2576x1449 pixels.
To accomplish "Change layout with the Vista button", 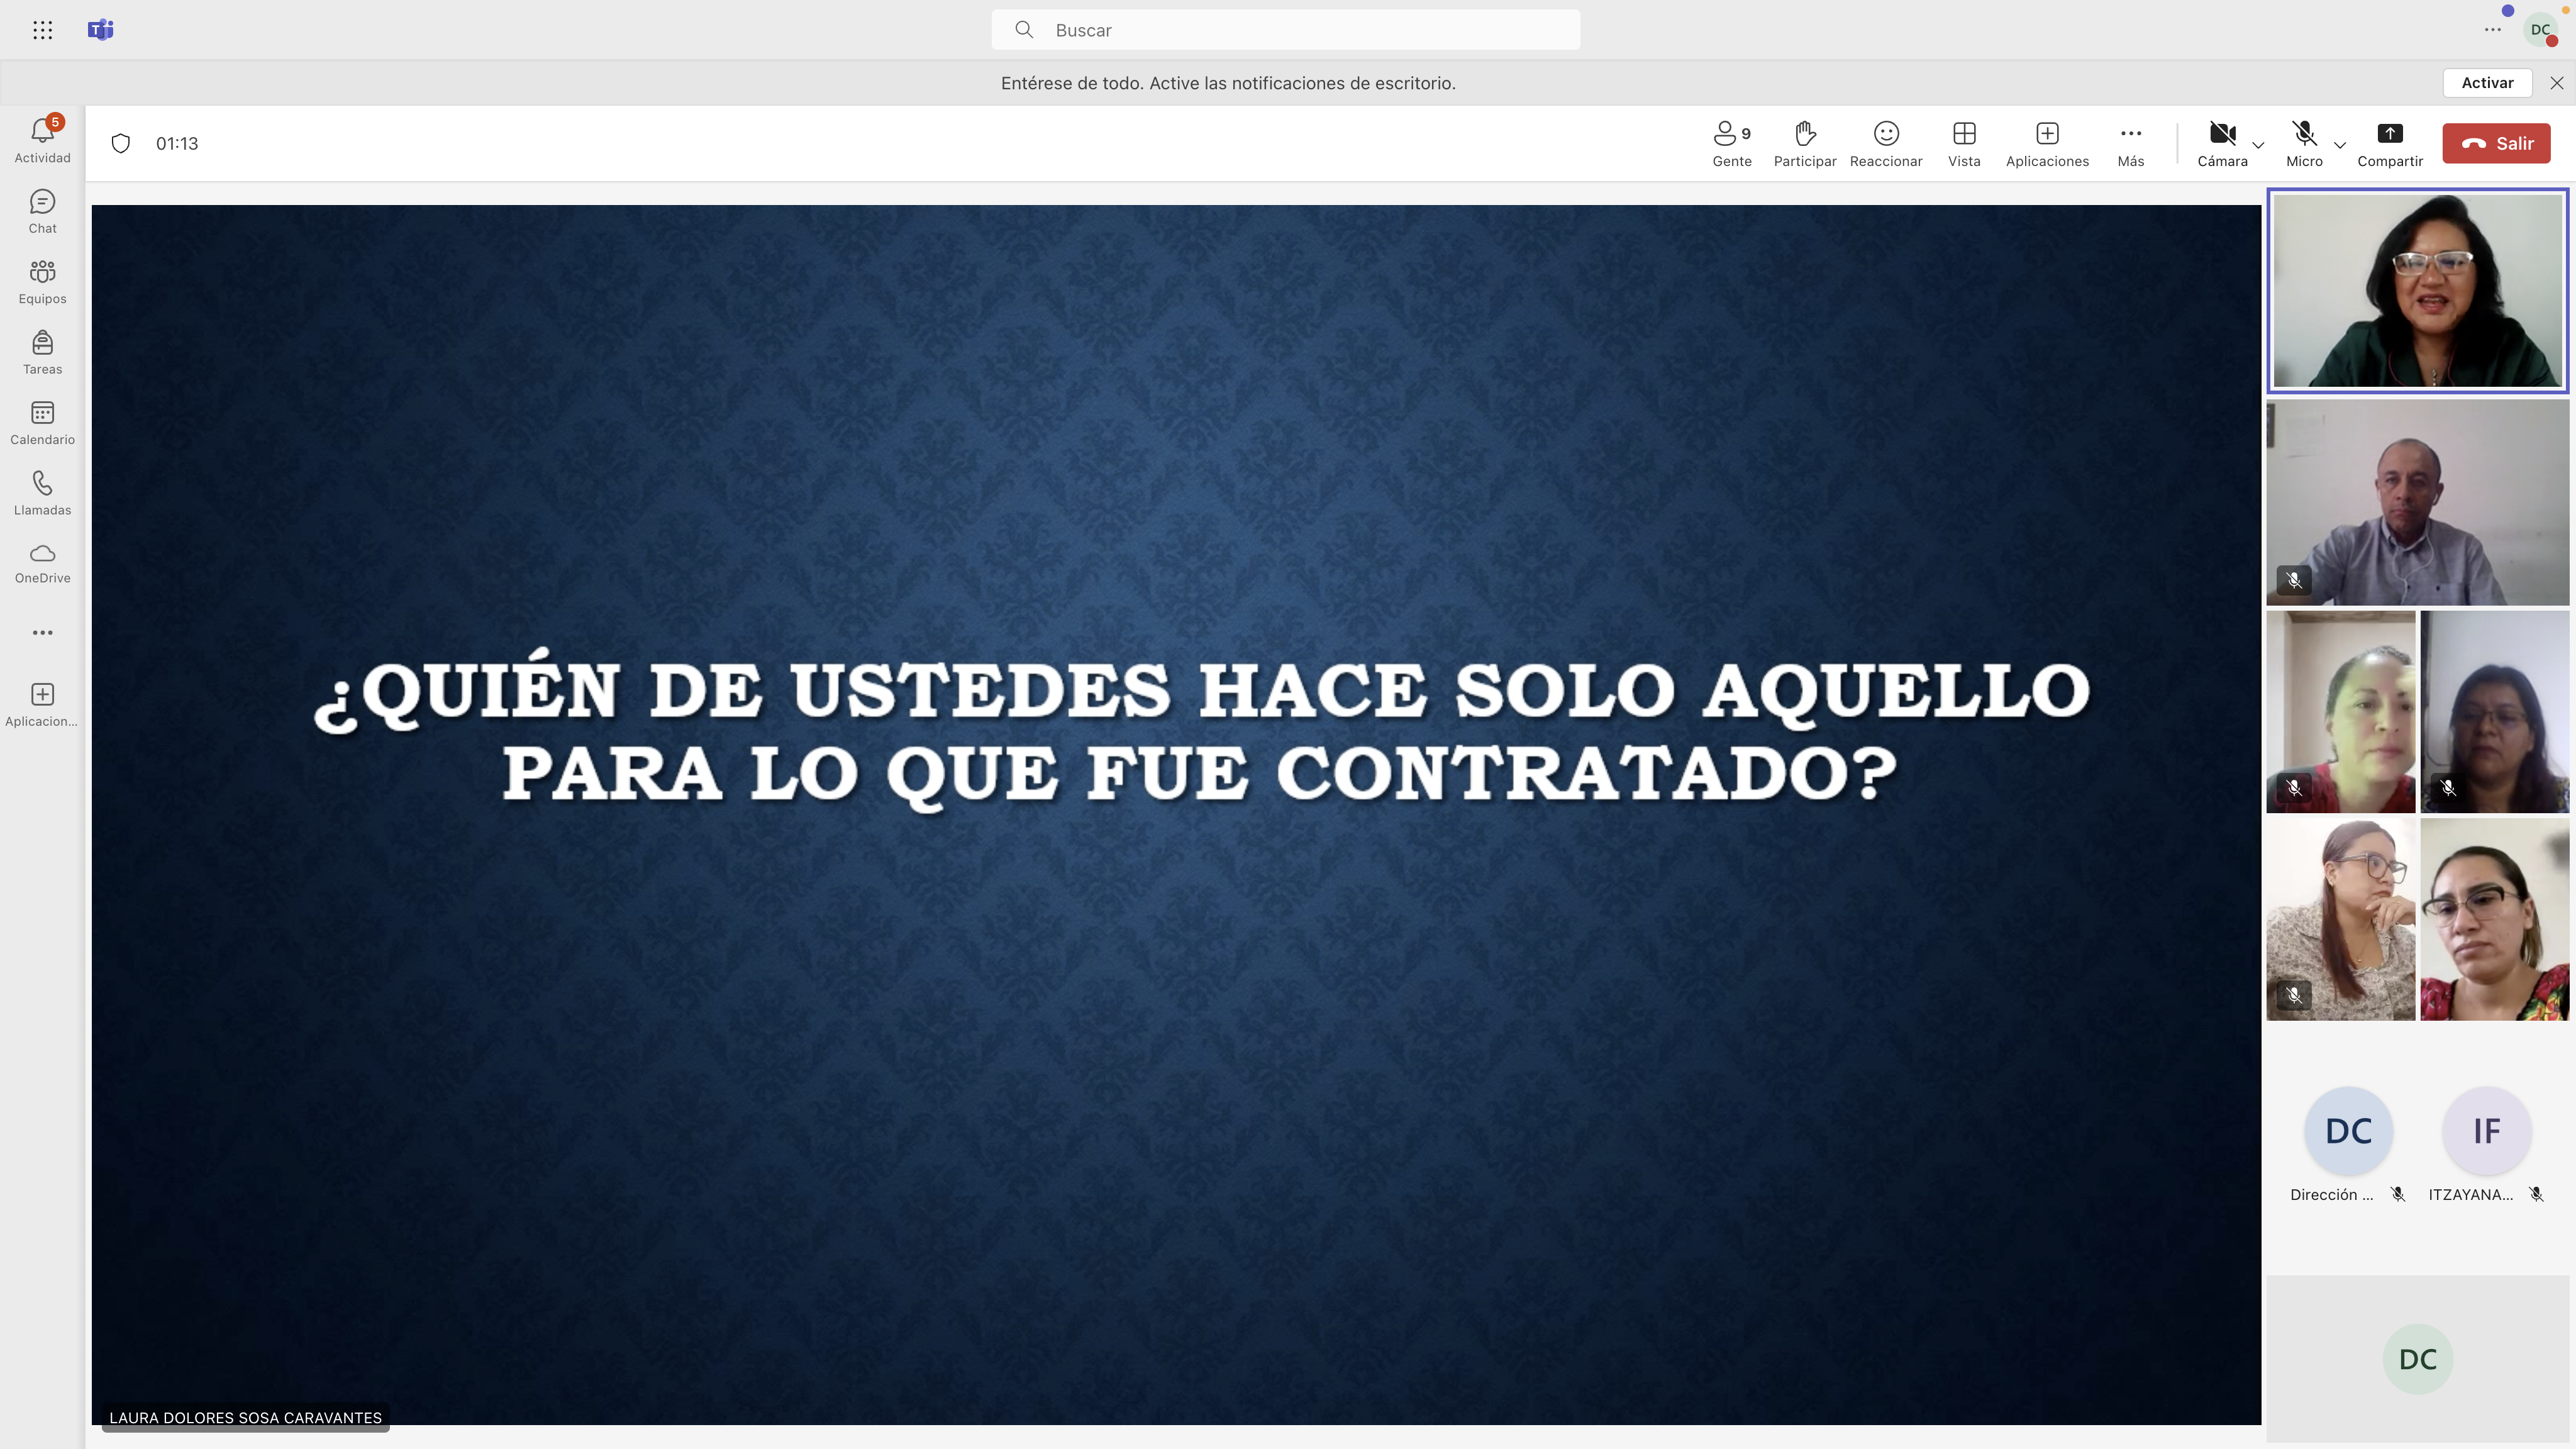I will click(1964, 144).
